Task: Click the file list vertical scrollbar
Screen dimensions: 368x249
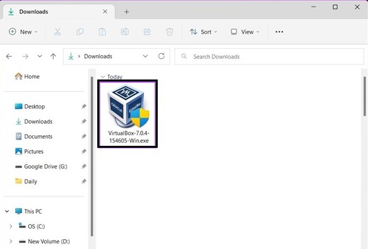Action: click(365, 96)
